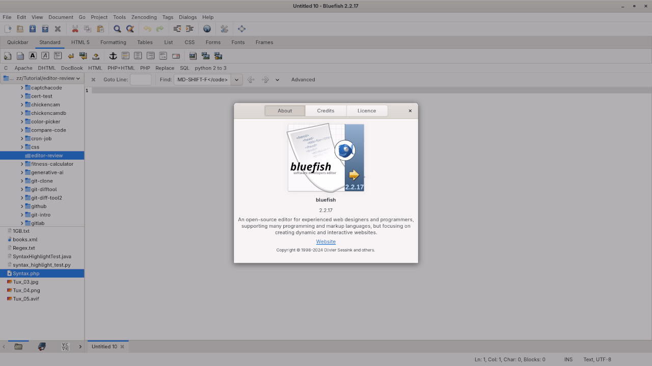Click the Center align HTML icon
This screenshot has width=652, height=366.
pos(138,56)
